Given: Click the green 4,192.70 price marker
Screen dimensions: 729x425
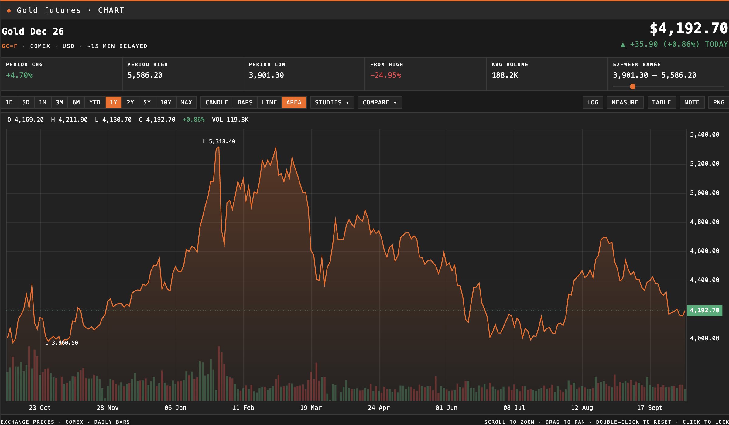Looking at the screenshot, I should coord(705,310).
